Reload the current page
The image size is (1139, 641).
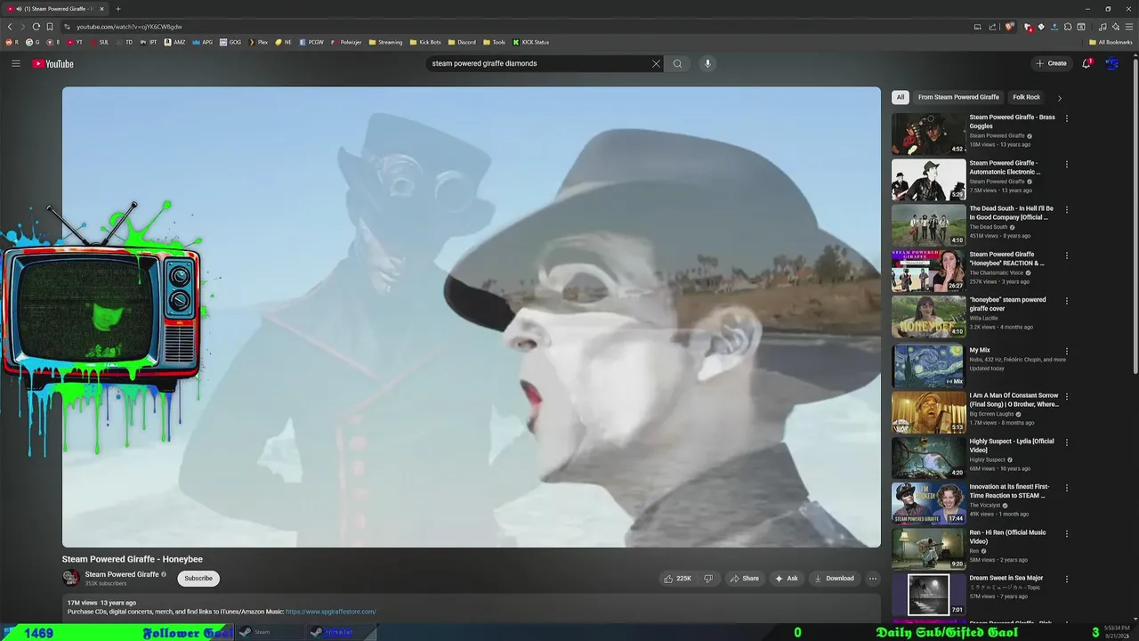click(36, 27)
